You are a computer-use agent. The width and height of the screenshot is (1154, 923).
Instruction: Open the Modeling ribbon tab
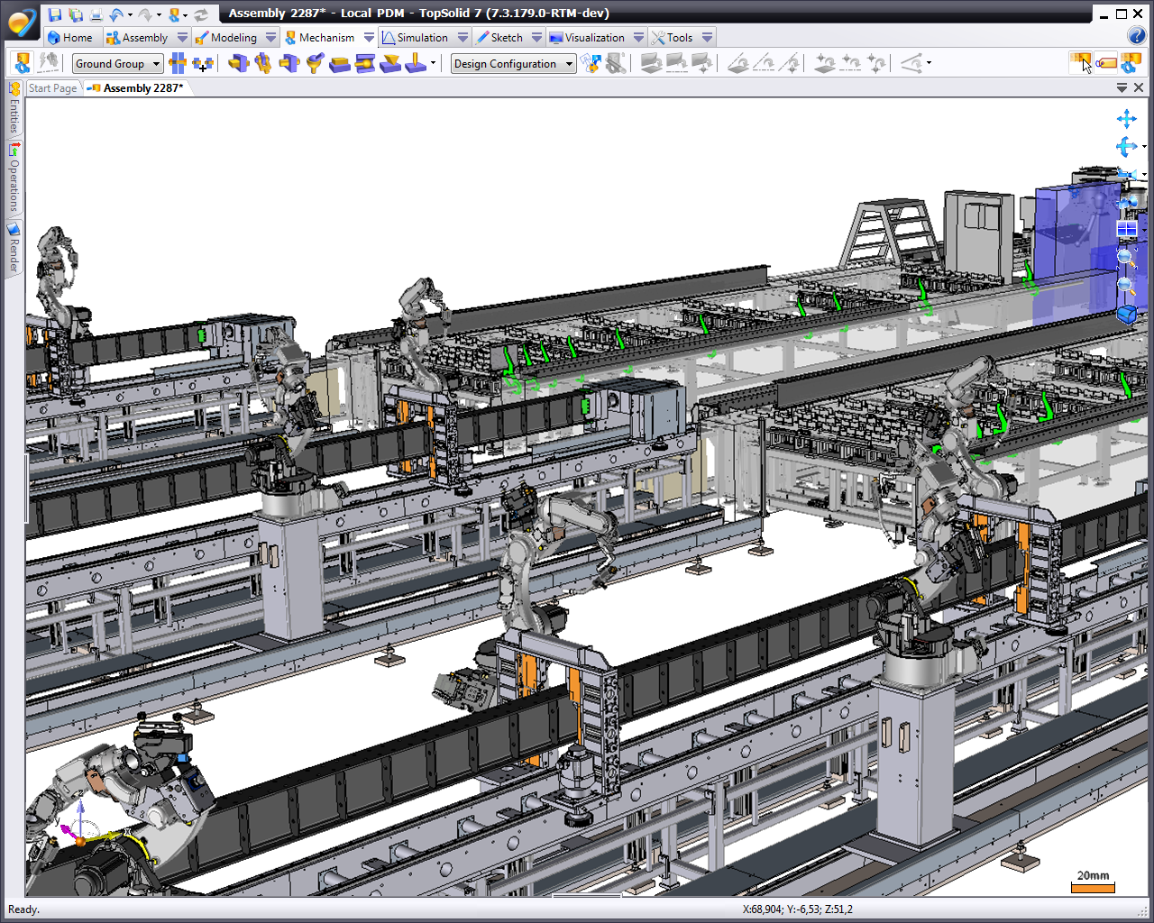point(233,38)
